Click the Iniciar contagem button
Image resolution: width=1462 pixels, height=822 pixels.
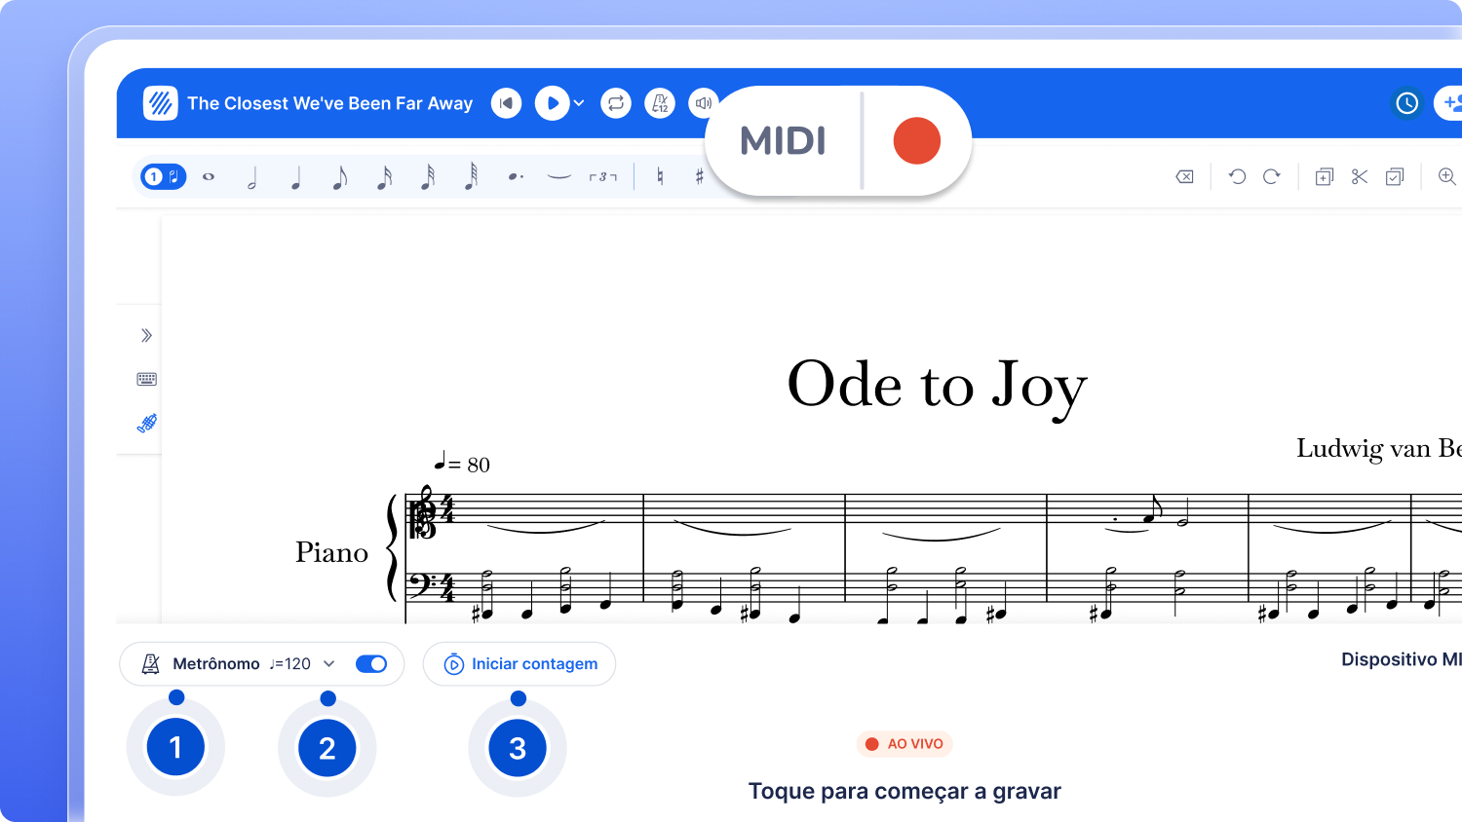click(519, 663)
